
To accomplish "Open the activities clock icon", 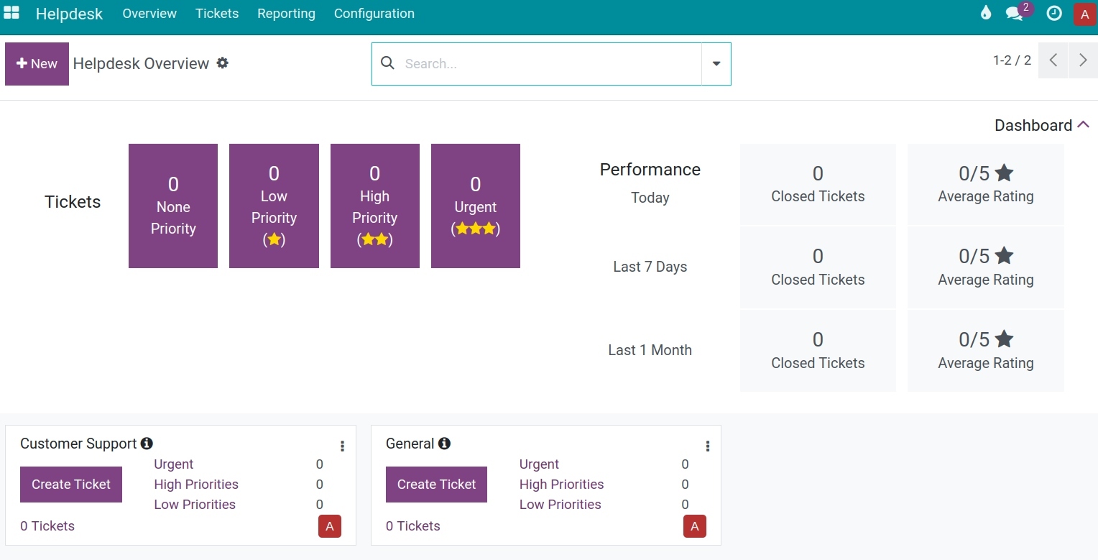I will point(1054,13).
